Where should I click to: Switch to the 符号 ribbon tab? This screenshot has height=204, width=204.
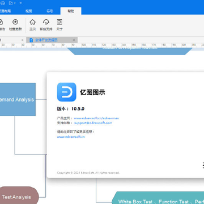pyautogui.click(x=50, y=11)
